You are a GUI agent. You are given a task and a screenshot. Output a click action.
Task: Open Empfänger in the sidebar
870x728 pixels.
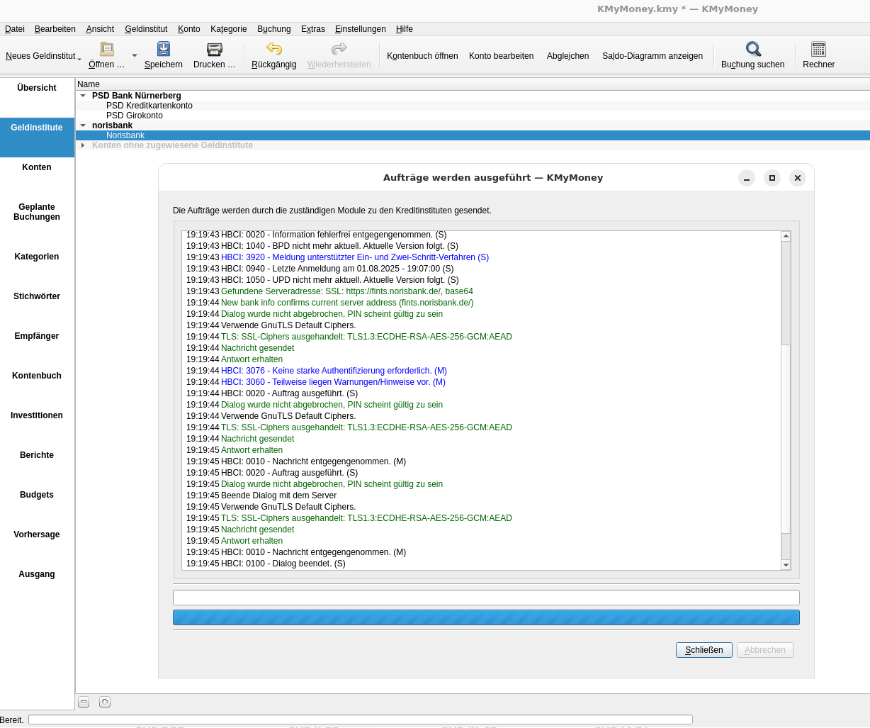(x=37, y=336)
